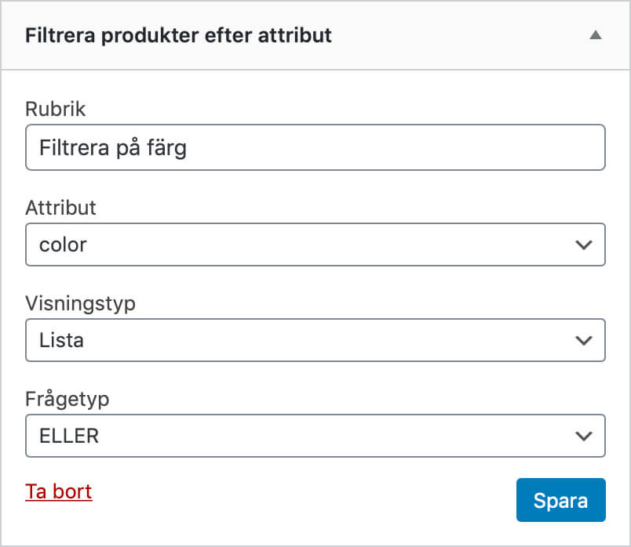
Task: Click the Frågetyp field label
Action: point(67,399)
